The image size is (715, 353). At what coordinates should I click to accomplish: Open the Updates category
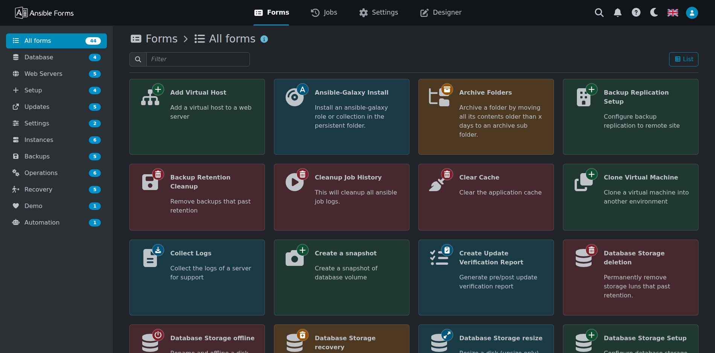point(56,107)
